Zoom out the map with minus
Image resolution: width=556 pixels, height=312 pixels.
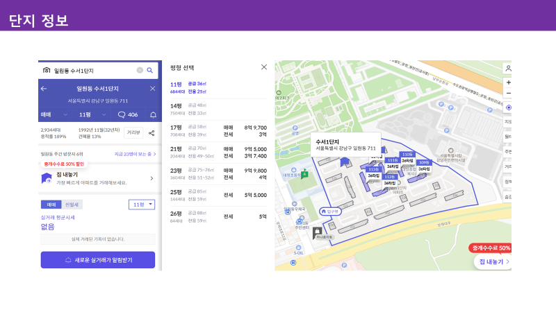tap(508, 93)
